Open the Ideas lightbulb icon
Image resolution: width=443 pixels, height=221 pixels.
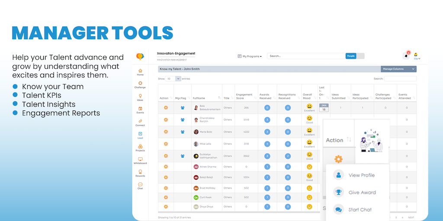(140, 96)
